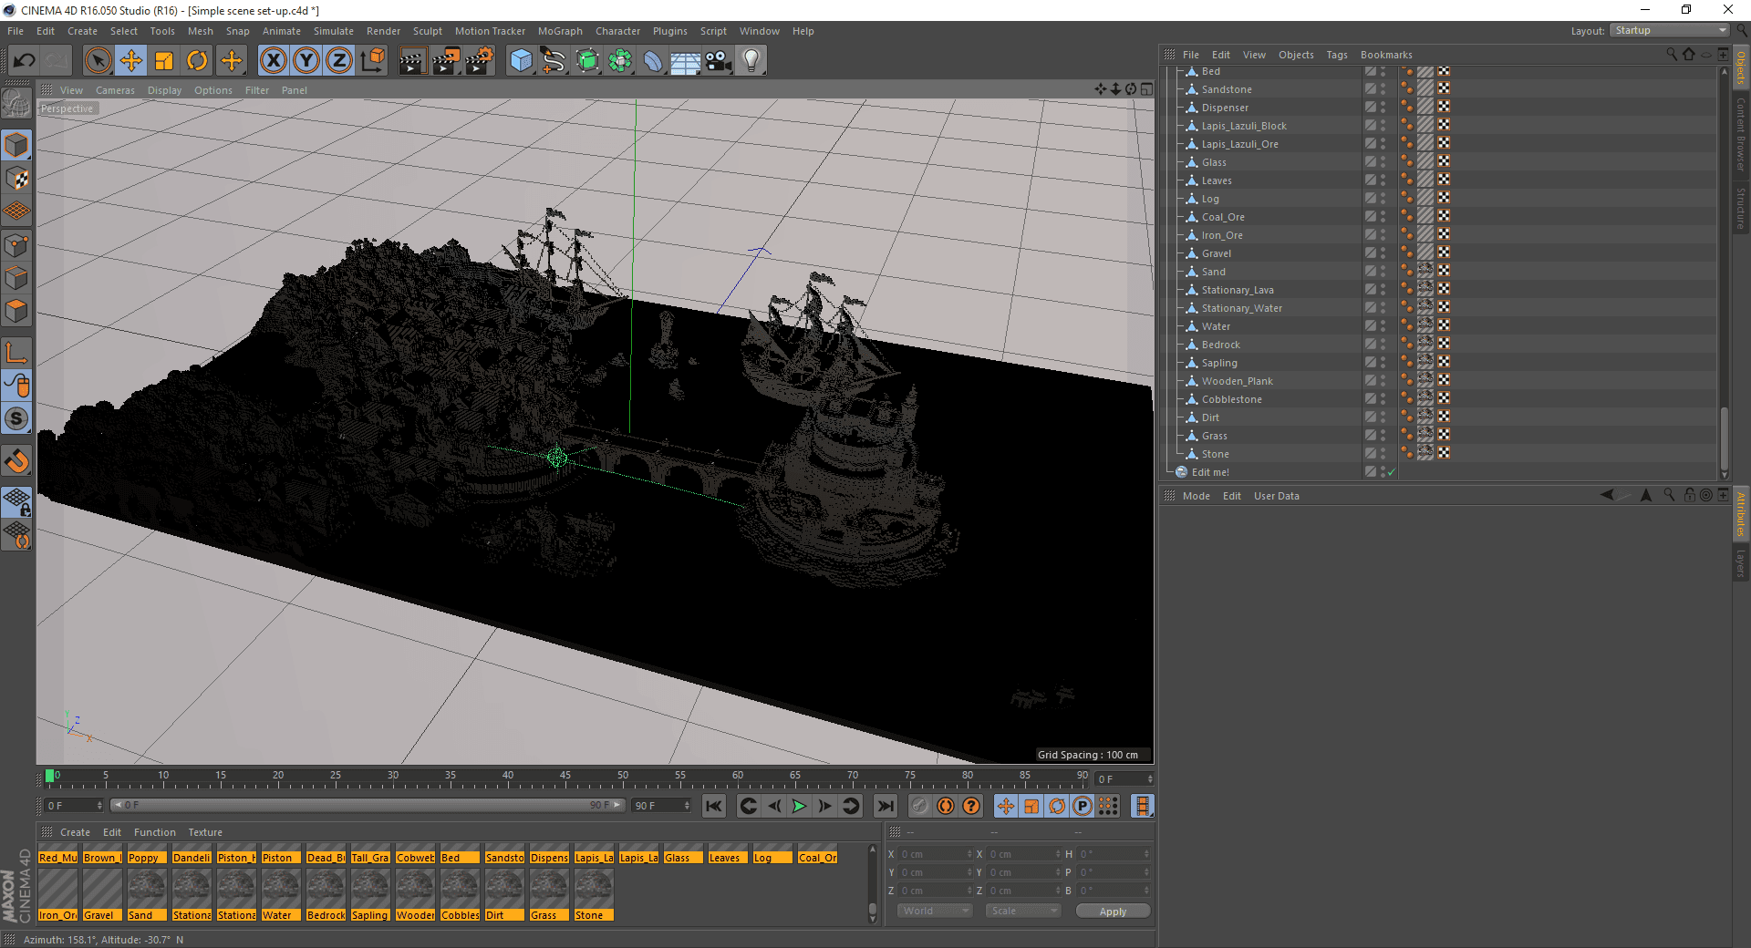Image resolution: width=1751 pixels, height=948 pixels.
Task: Click Record Active Objects keyframe button
Action: click(x=920, y=806)
